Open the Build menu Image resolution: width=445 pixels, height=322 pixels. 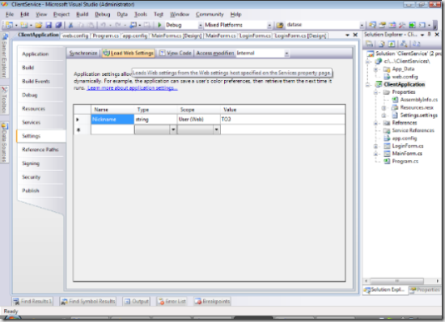point(82,15)
